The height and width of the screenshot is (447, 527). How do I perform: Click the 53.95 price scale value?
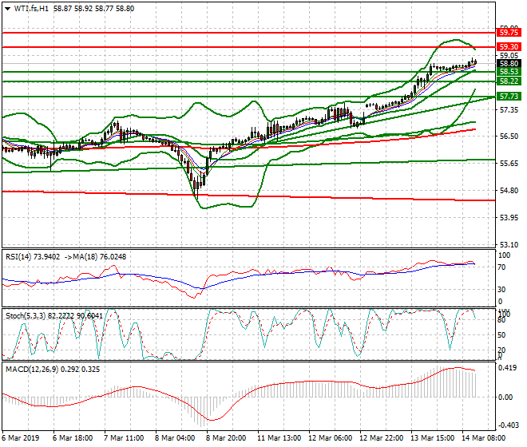509,218
